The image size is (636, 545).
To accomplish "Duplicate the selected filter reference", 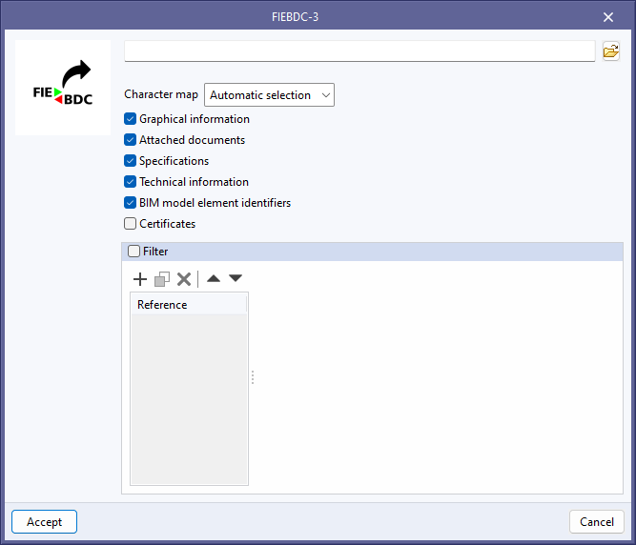I will [x=162, y=279].
